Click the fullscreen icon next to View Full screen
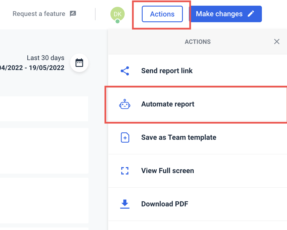The image size is (287, 230). point(125,171)
